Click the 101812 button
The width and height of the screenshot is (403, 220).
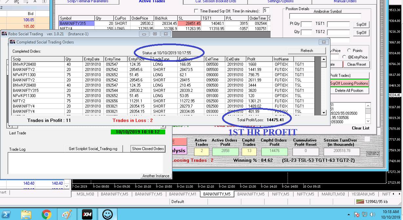373,153
